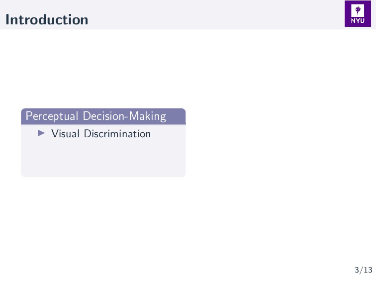Click the slash in the page counter

point(361,270)
